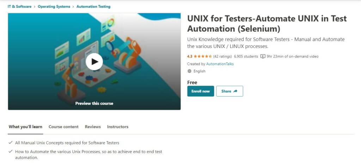The height and width of the screenshot is (163, 361).
Task: Click the Share button
Action: (230, 91)
